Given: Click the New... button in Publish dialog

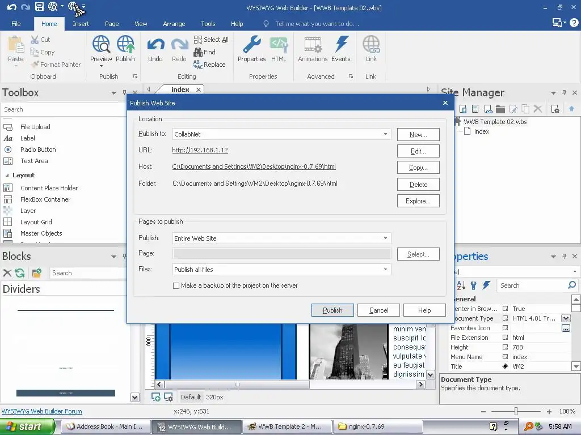Looking at the screenshot, I should point(418,135).
